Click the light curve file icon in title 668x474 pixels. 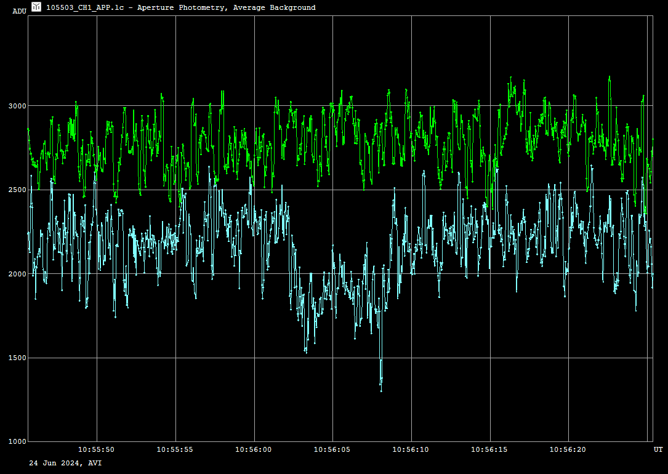[x=36, y=6]
